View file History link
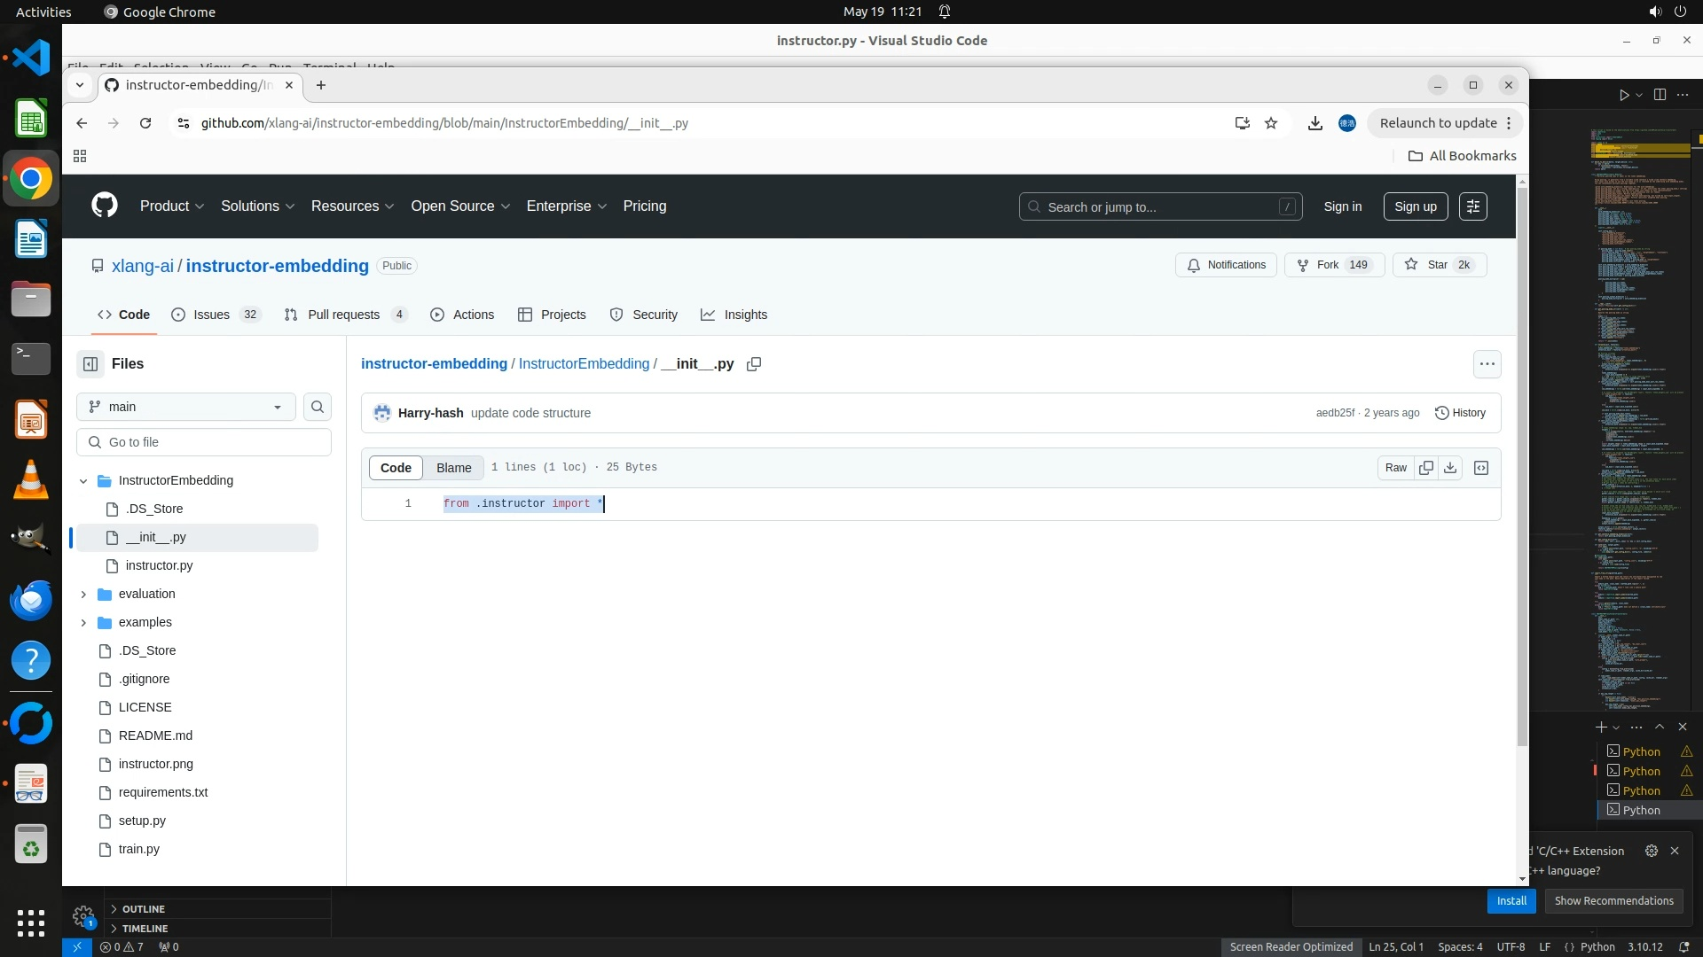This screenshot has width=1703, height=957. 1460,413
